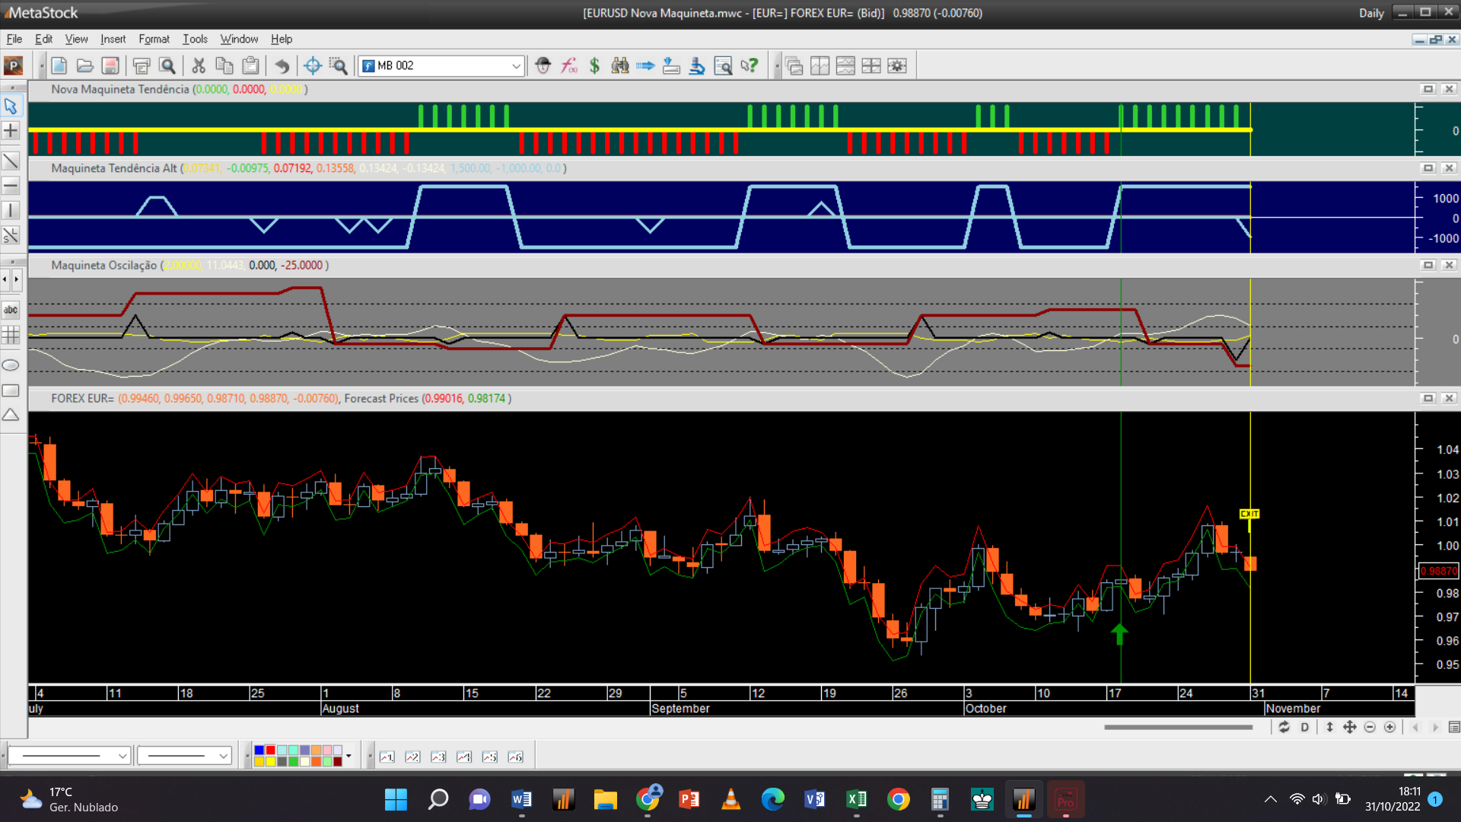Select the abc text tool
Screen dimensions: 1461x822
tap(11, 310)
